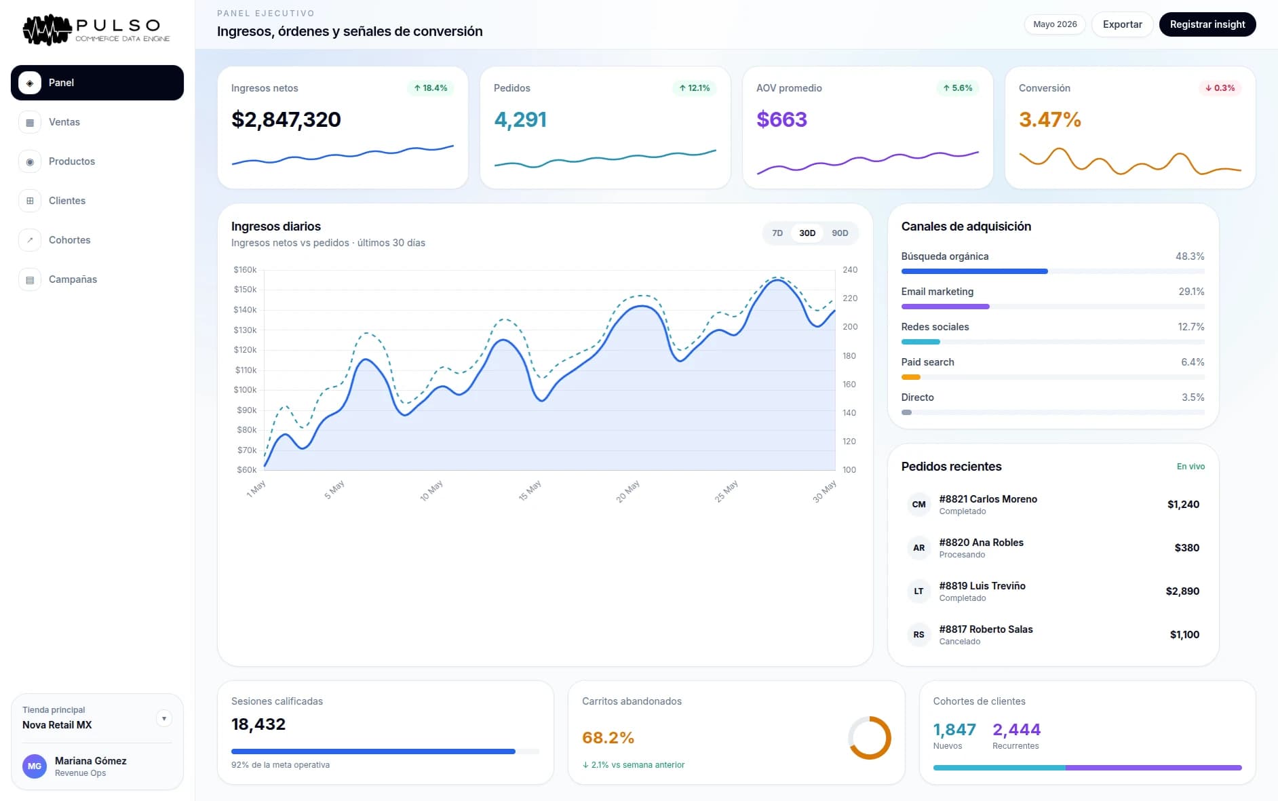Click the 2,444 Recurrentes count
Screen dimensions: 1278x801
(1016, 730)
